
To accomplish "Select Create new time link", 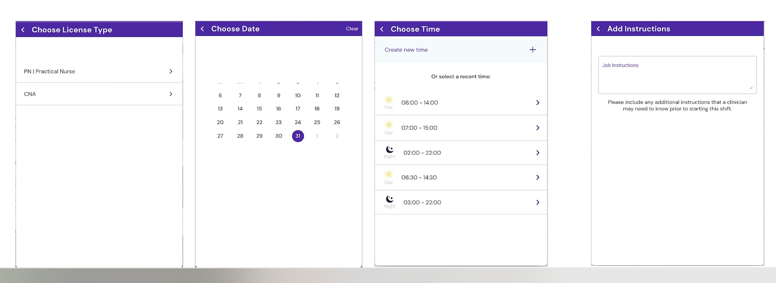I will click(x=406, y=50).
